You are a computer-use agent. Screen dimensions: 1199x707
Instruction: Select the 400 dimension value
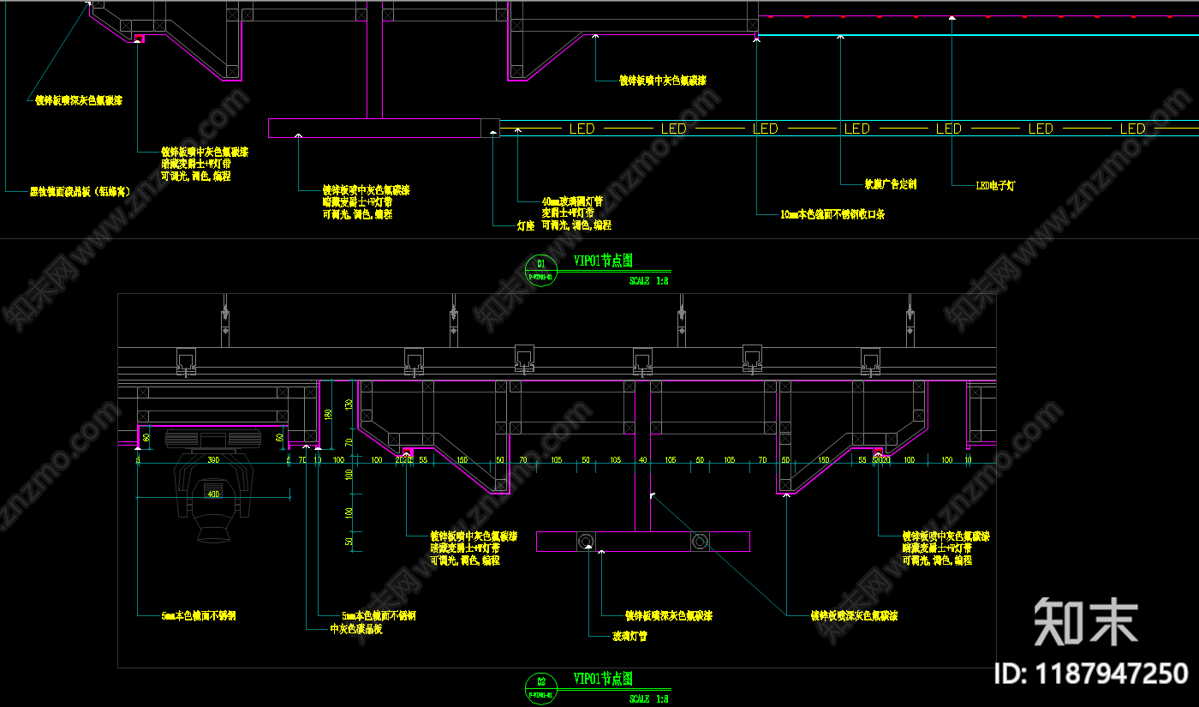[x=213, y=494]
